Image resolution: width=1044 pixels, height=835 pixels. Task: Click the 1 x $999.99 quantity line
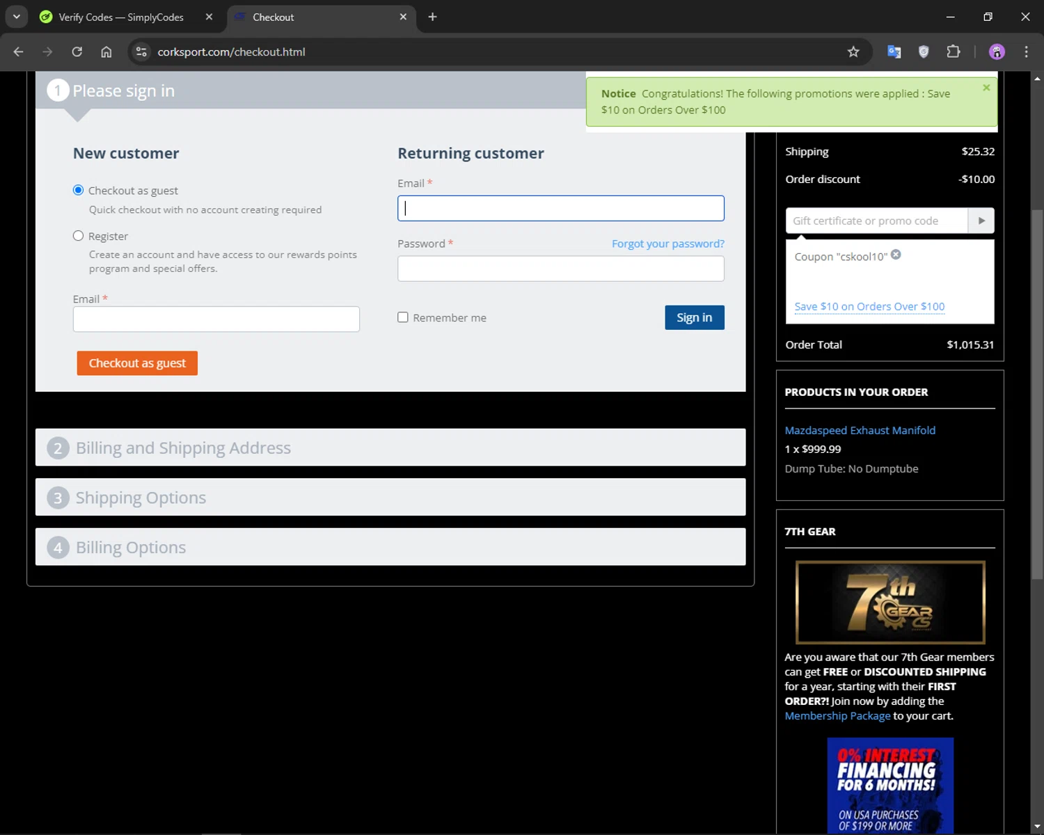[812, 449]
